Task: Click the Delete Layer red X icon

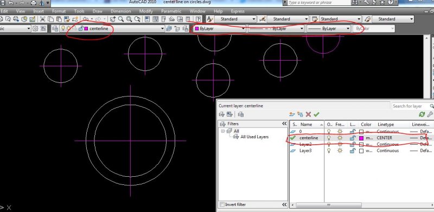Action: [x=308, y=114]
